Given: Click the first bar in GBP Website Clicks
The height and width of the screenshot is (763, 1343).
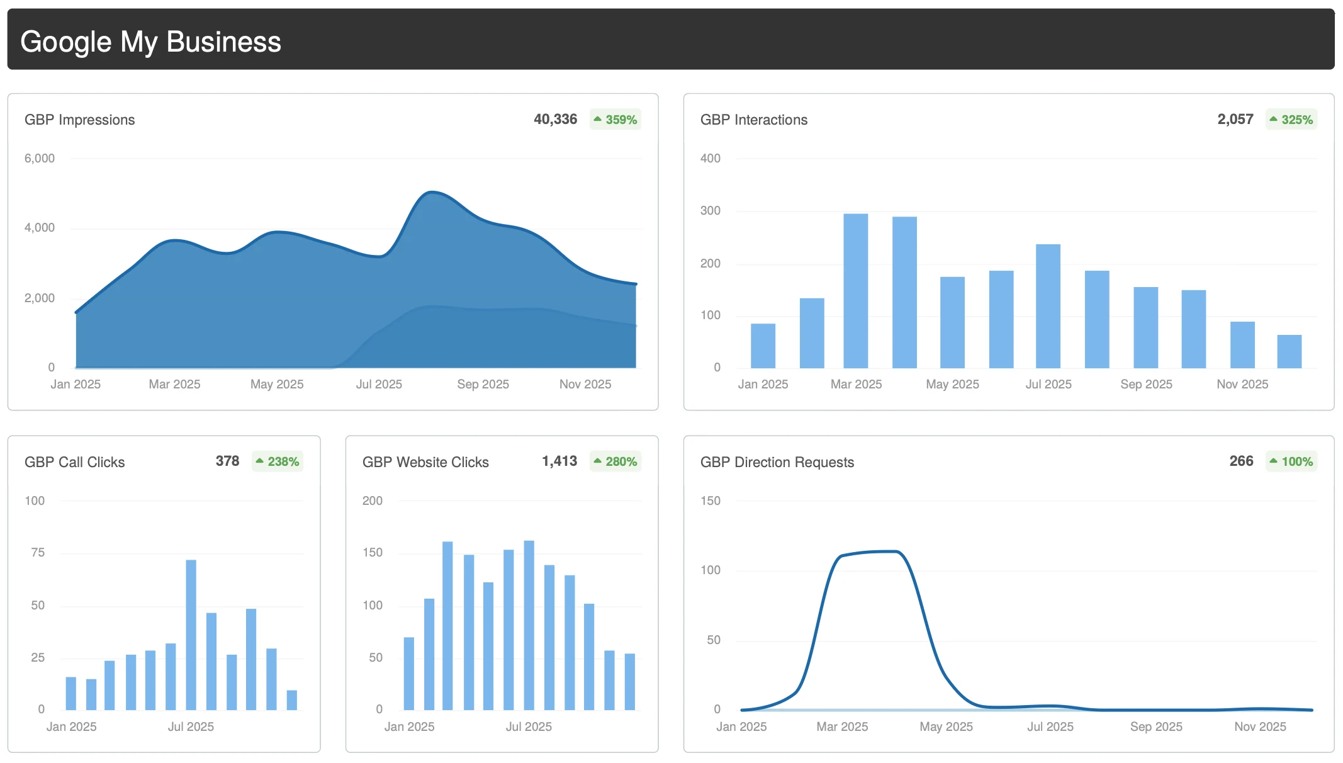Looking at the screenshot, I should pos(409,672).
